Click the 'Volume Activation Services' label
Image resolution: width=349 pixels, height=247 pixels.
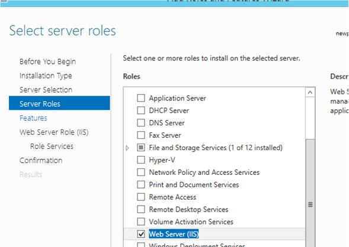click(x=191, y=222)
